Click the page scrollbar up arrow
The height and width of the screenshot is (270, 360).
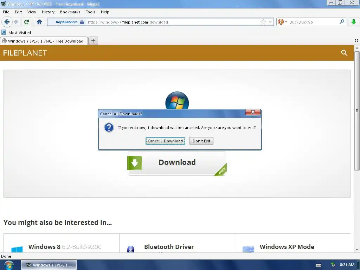coord(357,48)
